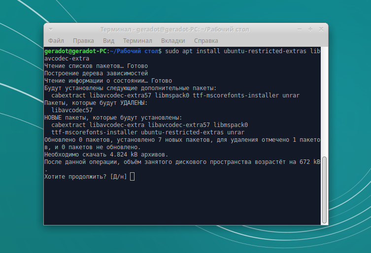Click the 672 kB value
This screenshot has width=371, height=253.
point(310,162)
